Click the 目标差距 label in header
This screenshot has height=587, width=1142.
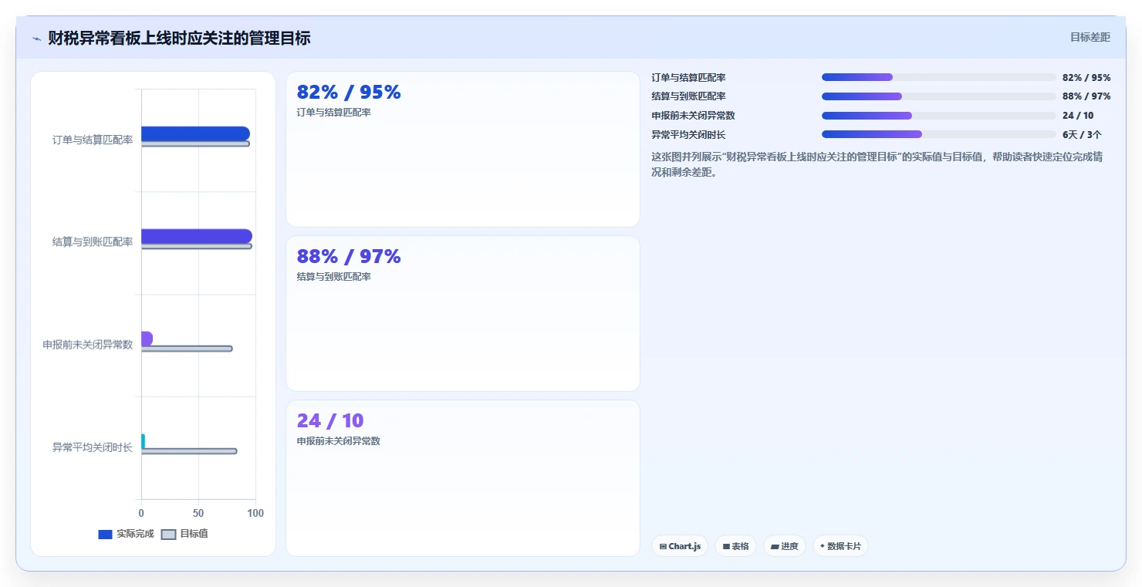pyautogui.click(x=1090, y=37)
